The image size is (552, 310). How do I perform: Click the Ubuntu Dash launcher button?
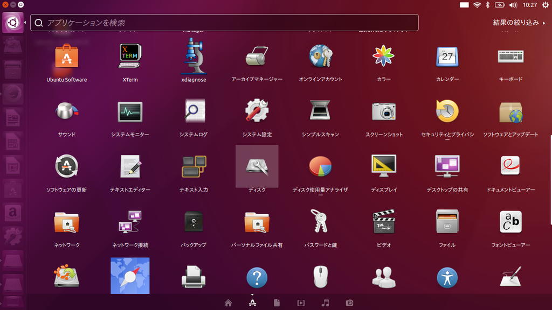[x=13, y=23]
